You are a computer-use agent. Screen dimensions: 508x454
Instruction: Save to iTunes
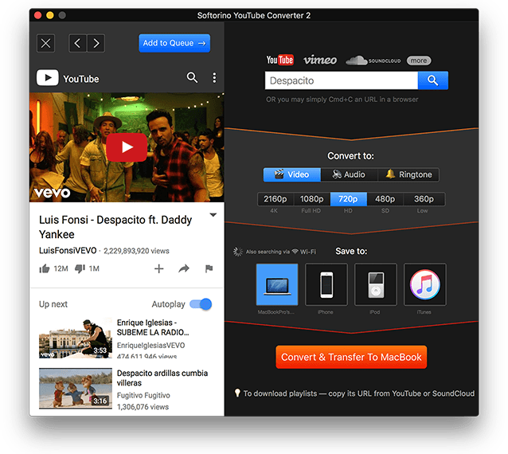click(x=424, y=284)
